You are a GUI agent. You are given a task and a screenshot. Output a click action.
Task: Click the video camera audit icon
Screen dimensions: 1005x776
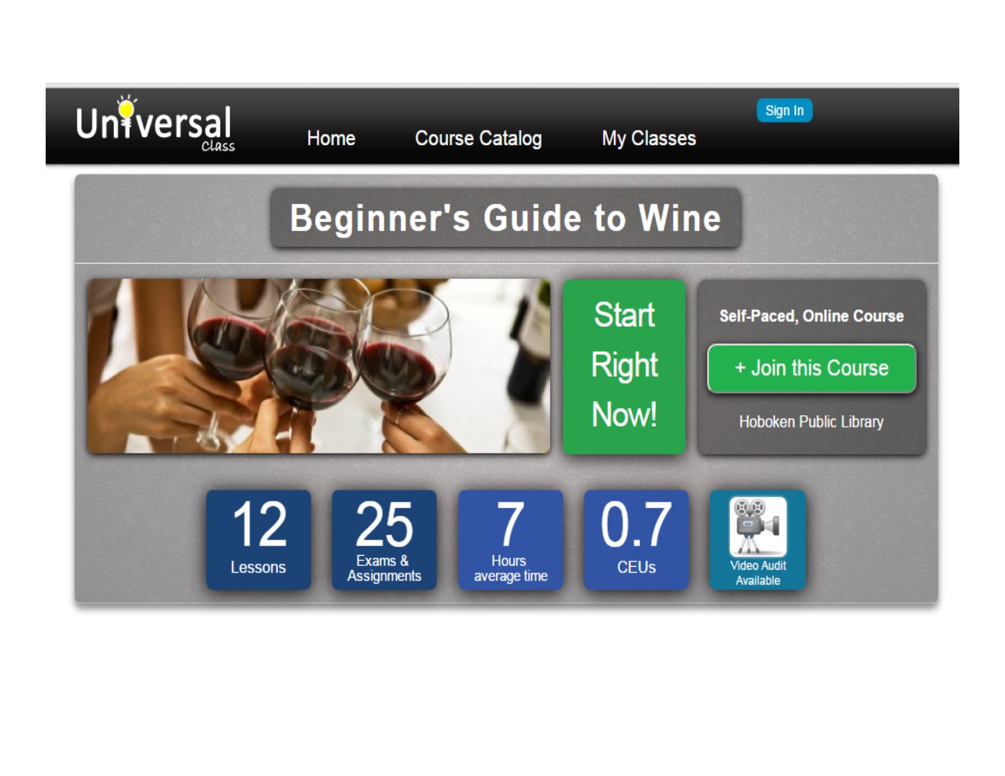point(758,526)
